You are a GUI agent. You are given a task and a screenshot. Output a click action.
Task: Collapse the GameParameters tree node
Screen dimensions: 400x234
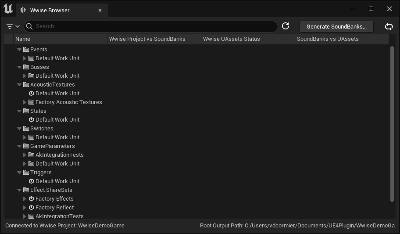[19, 146]
